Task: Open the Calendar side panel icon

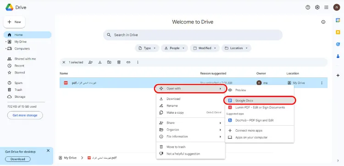Action: click(338, 20)
